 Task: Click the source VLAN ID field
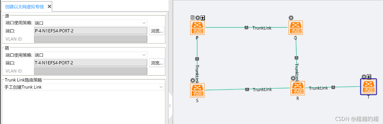coord(91,39)
